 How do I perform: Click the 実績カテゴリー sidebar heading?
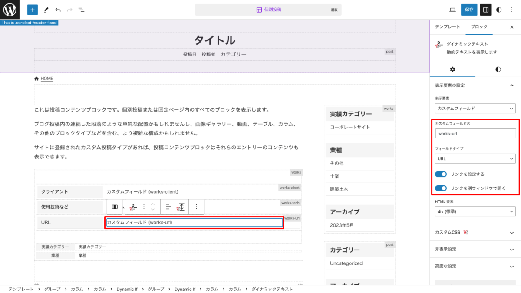[351, 114]
